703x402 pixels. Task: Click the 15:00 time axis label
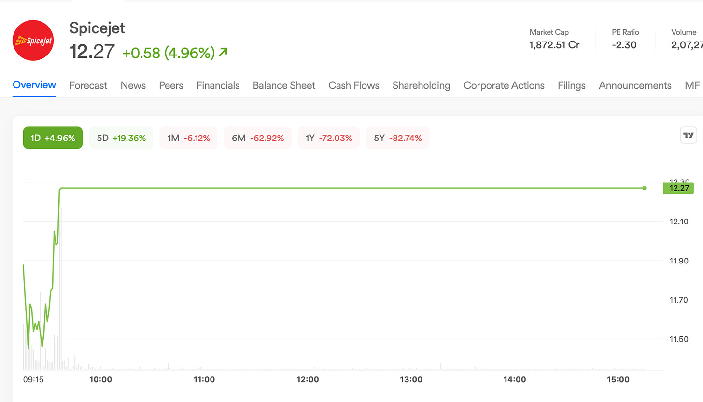pos(618,380)
